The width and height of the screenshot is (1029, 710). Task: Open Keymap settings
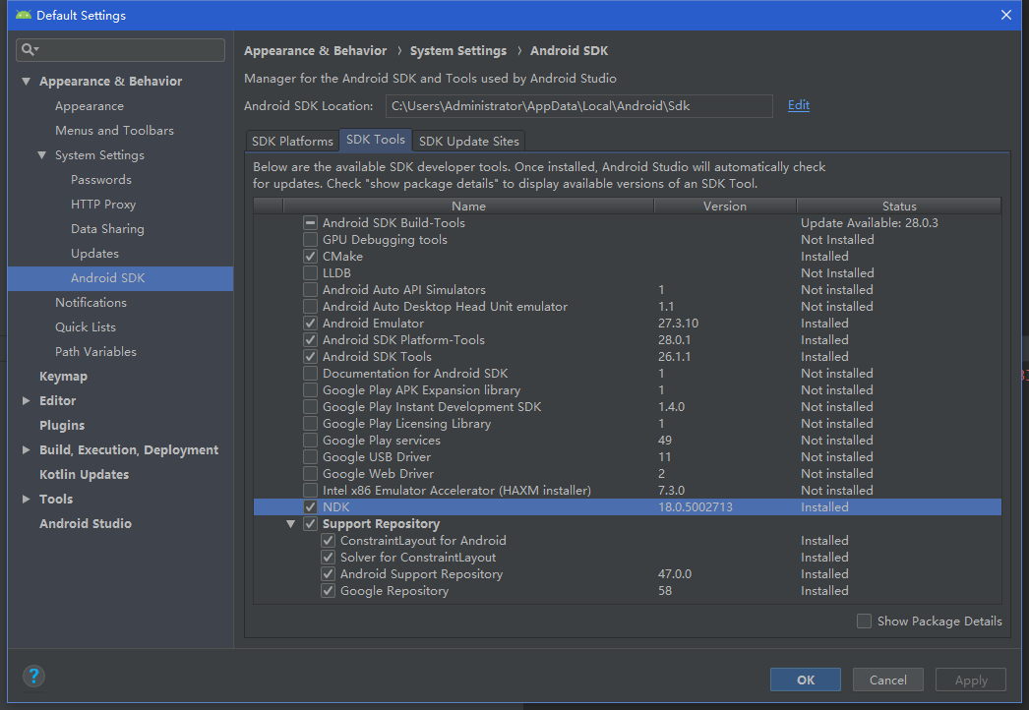tap(63, 377)
